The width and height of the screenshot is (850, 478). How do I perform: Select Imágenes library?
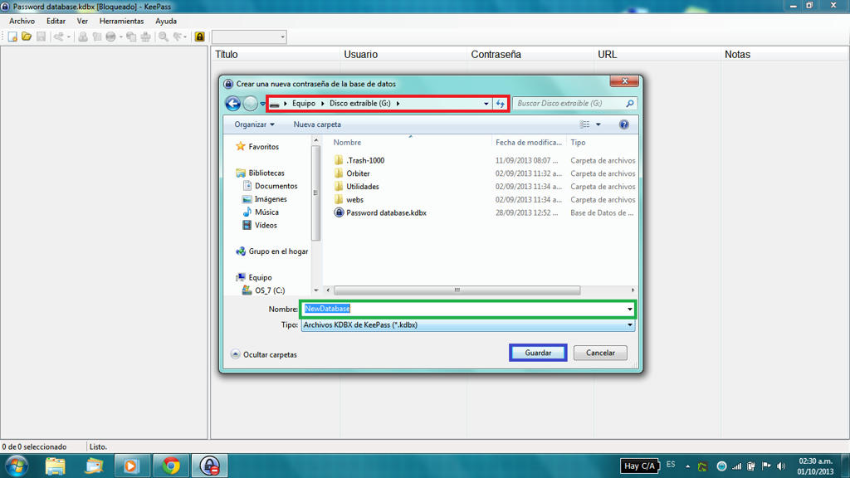pyautogui.click(x=271, y=199)
